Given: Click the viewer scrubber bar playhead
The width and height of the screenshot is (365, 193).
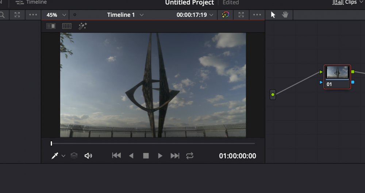Looking at the screenshot, I should click(51, 143).
